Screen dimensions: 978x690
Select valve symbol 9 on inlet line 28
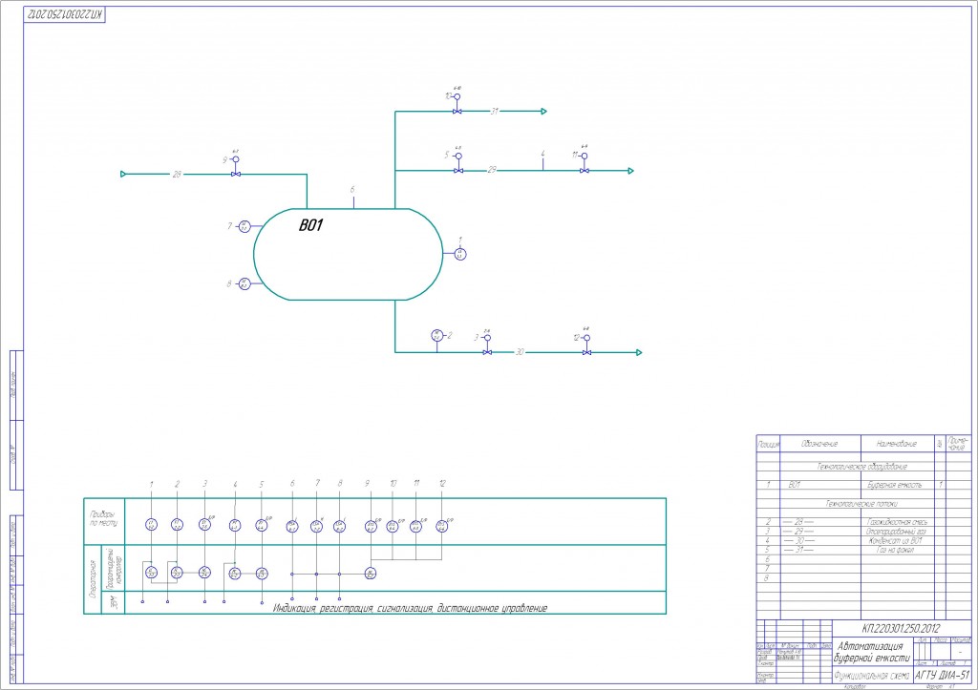click(236, 174)
